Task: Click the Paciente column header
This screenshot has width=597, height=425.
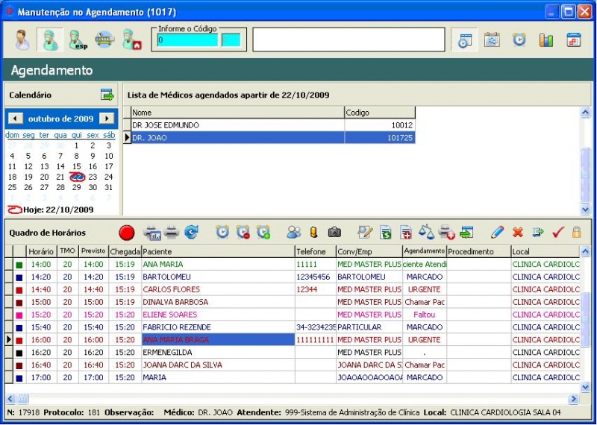Action: pyautogui.click(x=218, y=251)
